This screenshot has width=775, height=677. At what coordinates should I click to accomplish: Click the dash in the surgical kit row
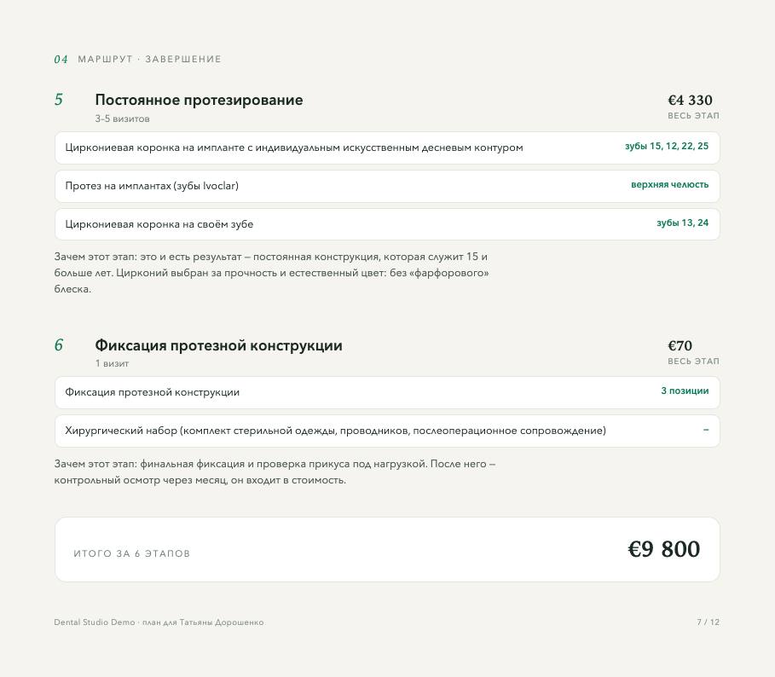[706, 430]
